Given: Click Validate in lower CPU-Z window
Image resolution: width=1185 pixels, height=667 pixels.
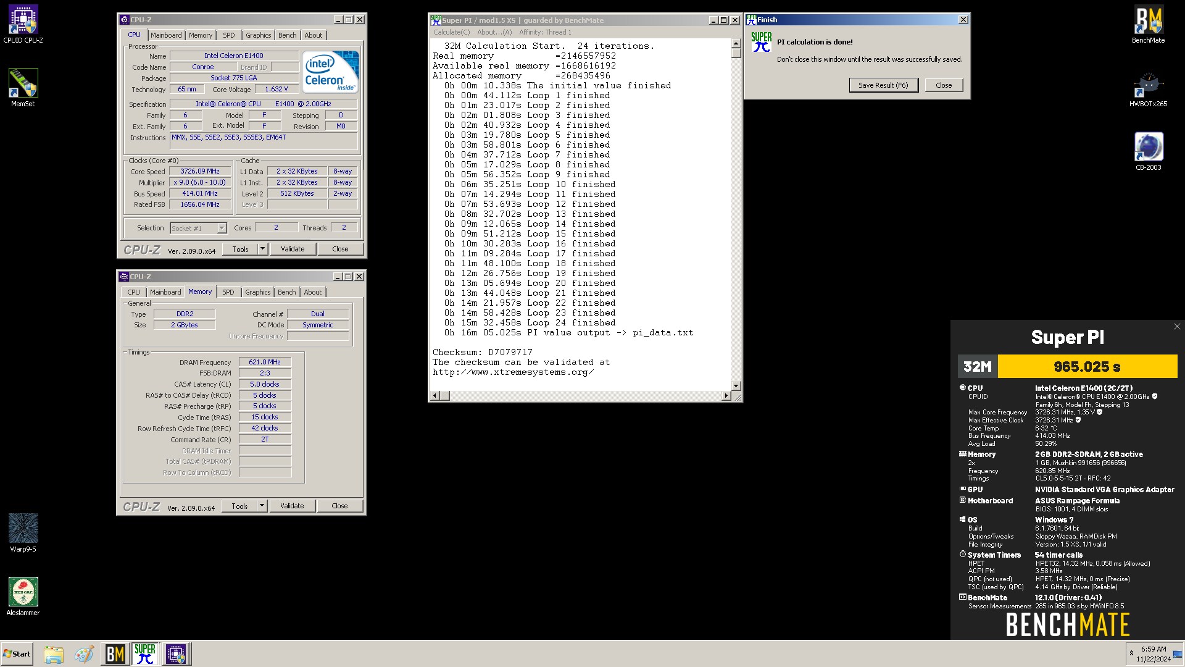Looking at the screenshot, I should 292,506.
